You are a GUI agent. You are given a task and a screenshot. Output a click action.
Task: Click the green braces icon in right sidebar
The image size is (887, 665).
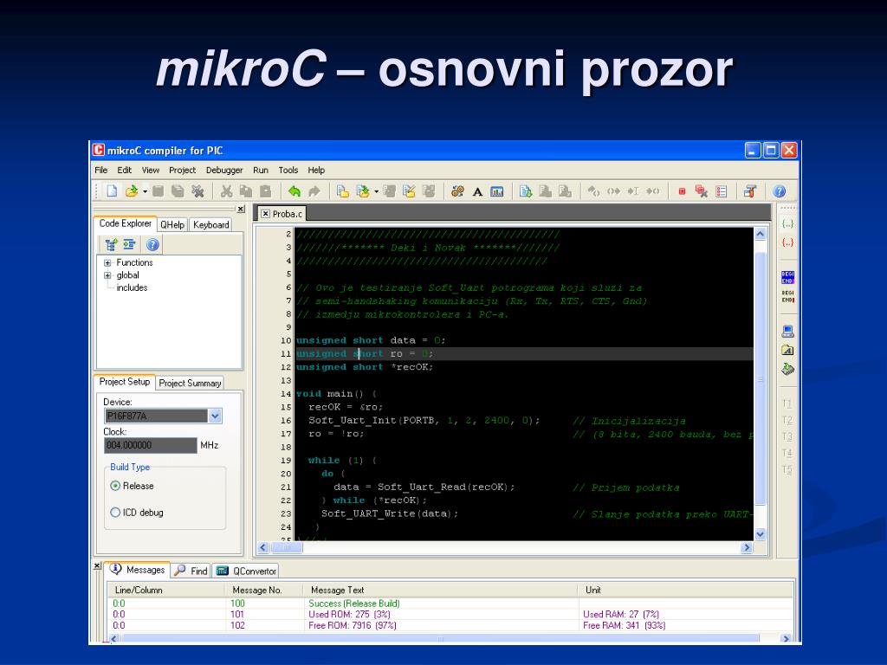point(787,223)
